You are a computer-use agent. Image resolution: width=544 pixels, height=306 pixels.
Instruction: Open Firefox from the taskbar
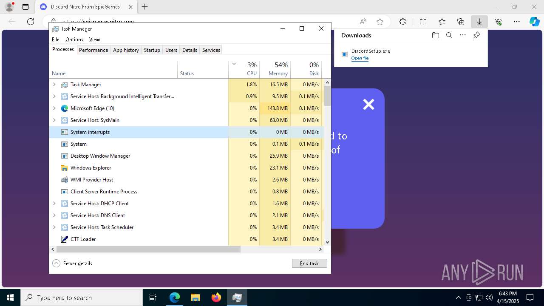click(216, 297)
